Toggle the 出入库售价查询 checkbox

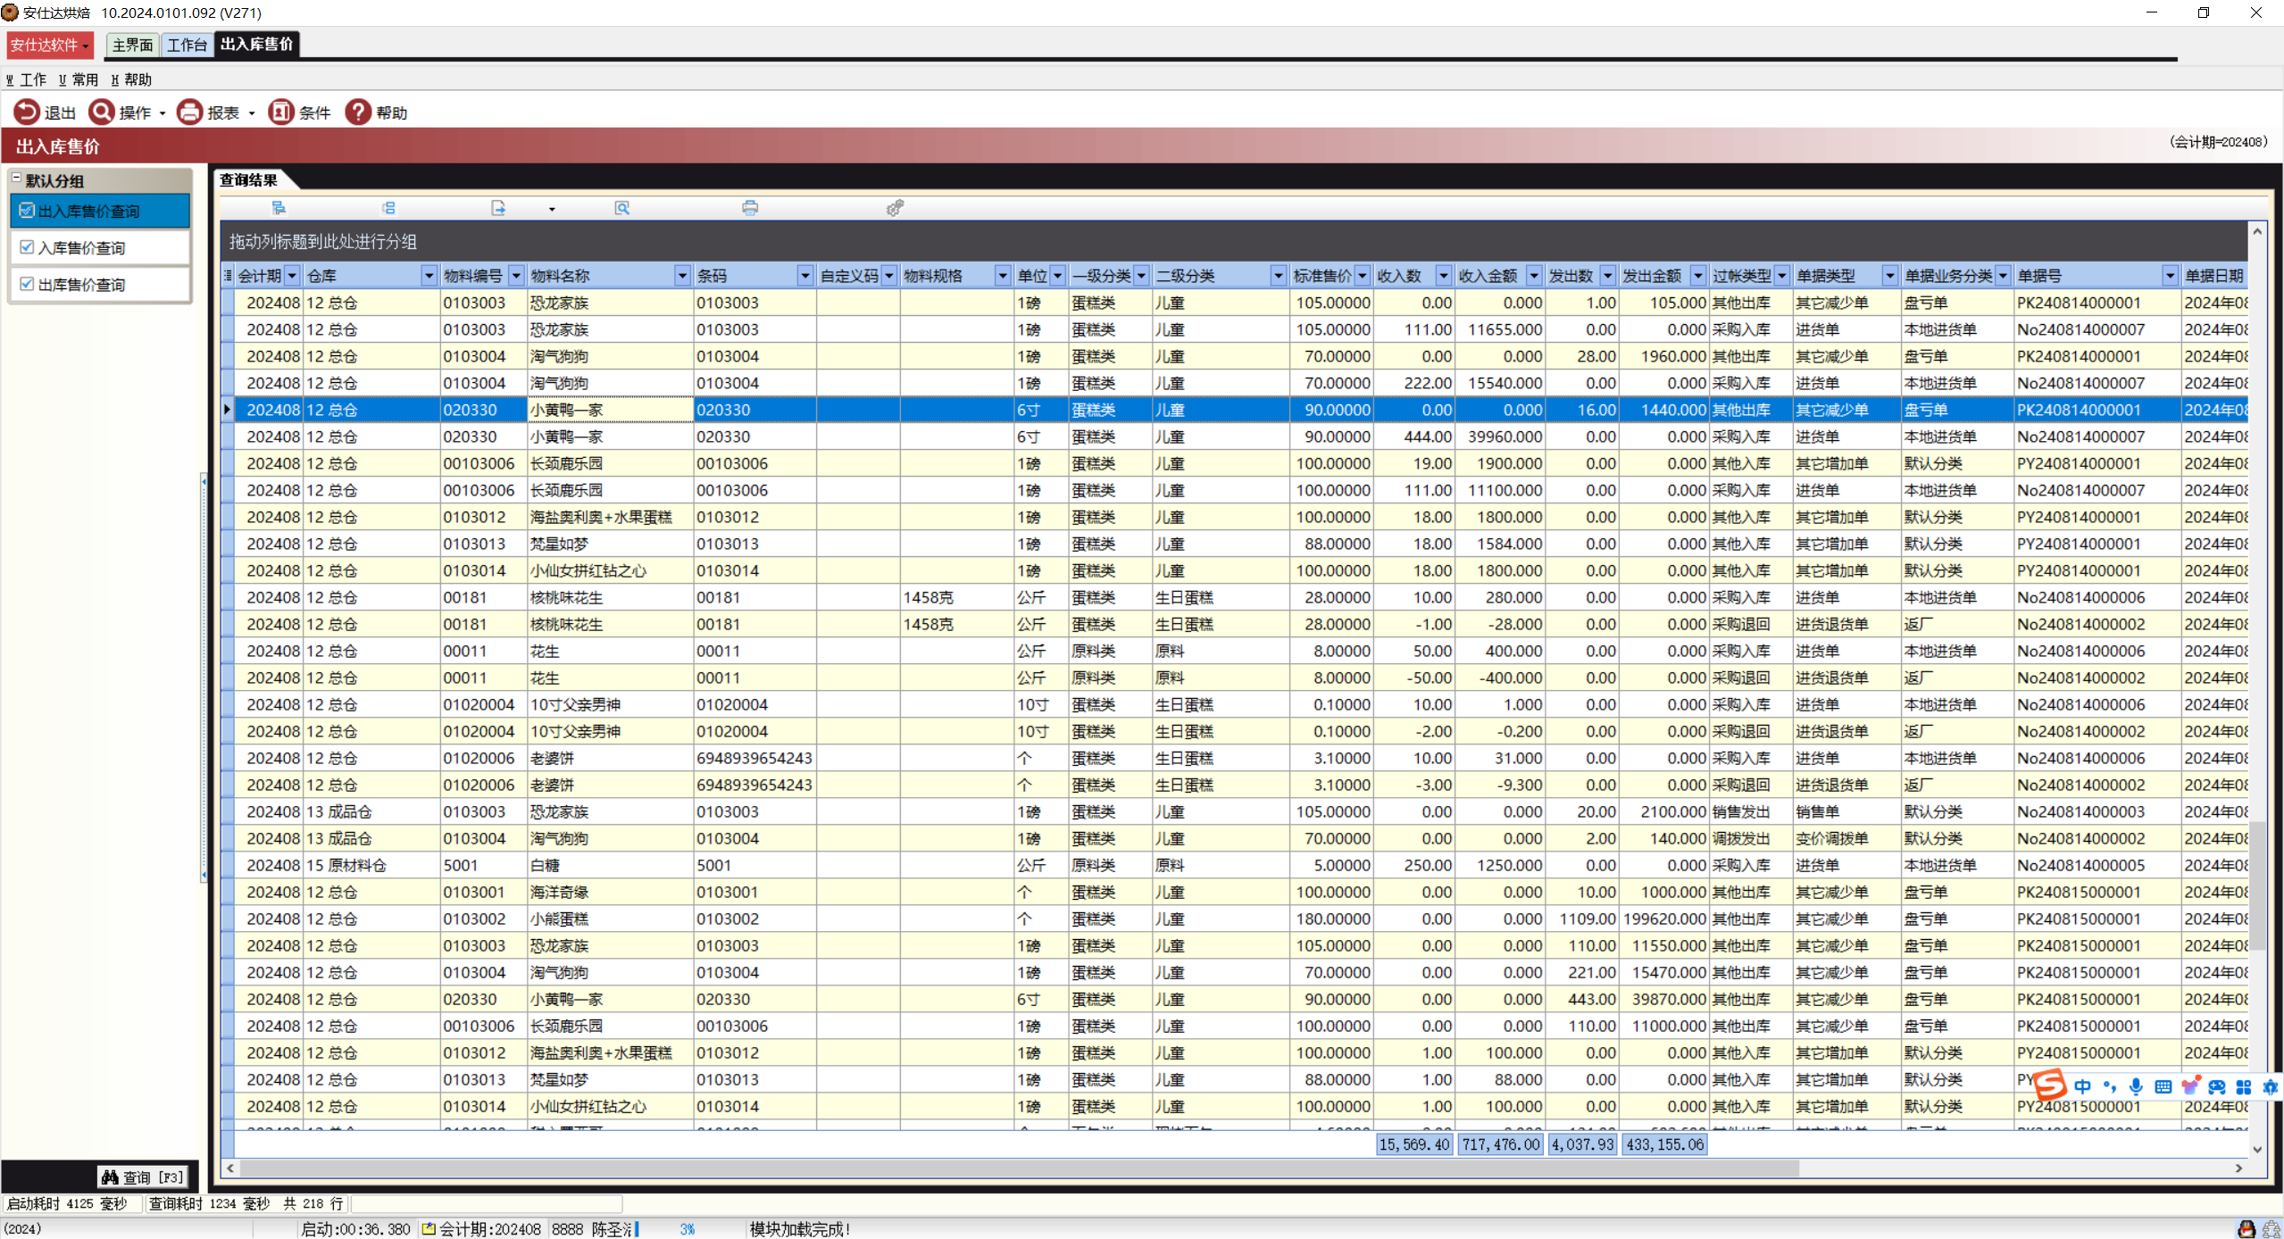(27, 211)
